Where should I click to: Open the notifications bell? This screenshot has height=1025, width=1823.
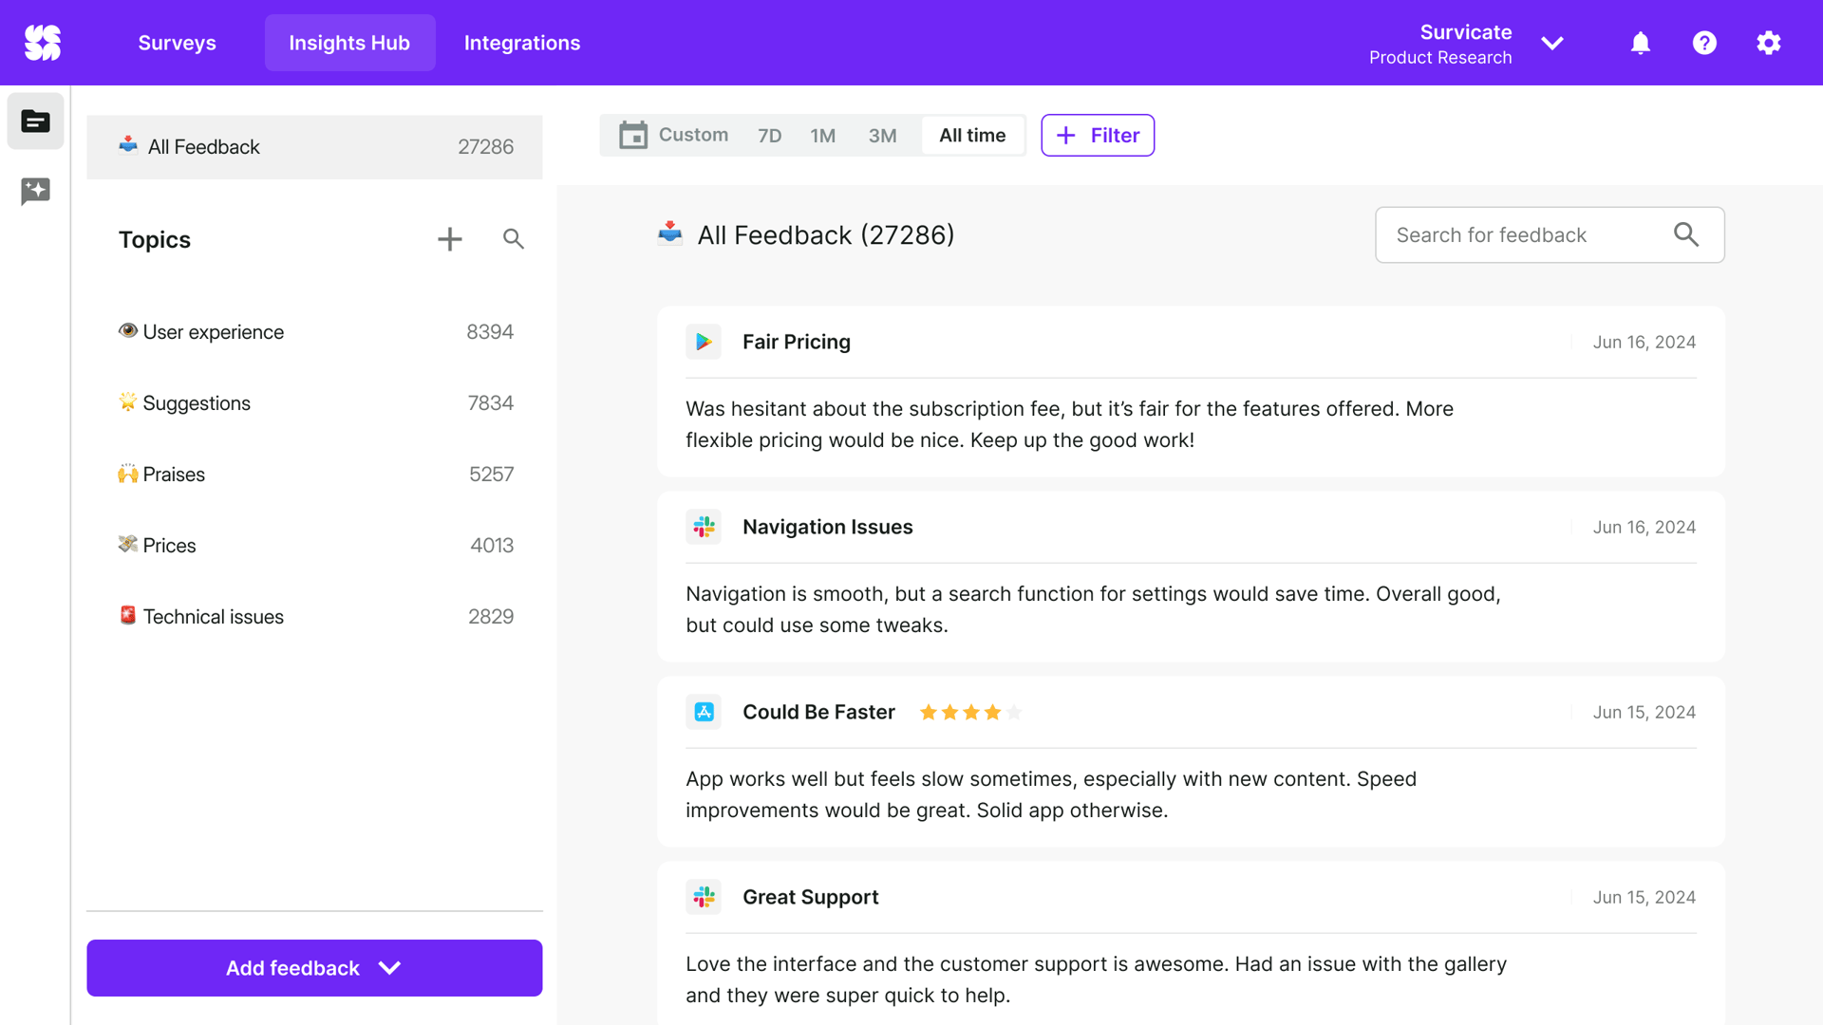1640,43
